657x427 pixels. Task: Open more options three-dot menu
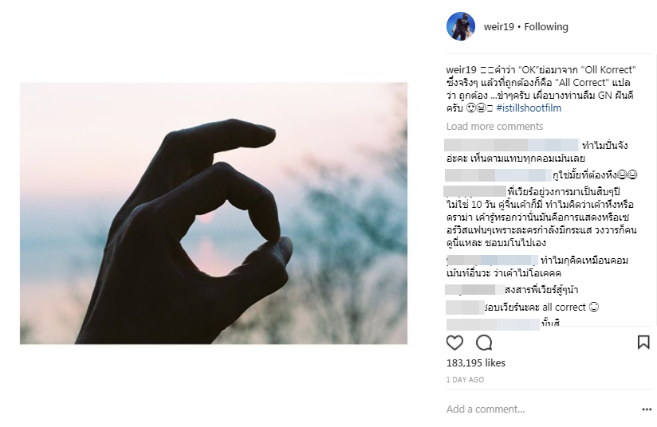tap(647, 409)
